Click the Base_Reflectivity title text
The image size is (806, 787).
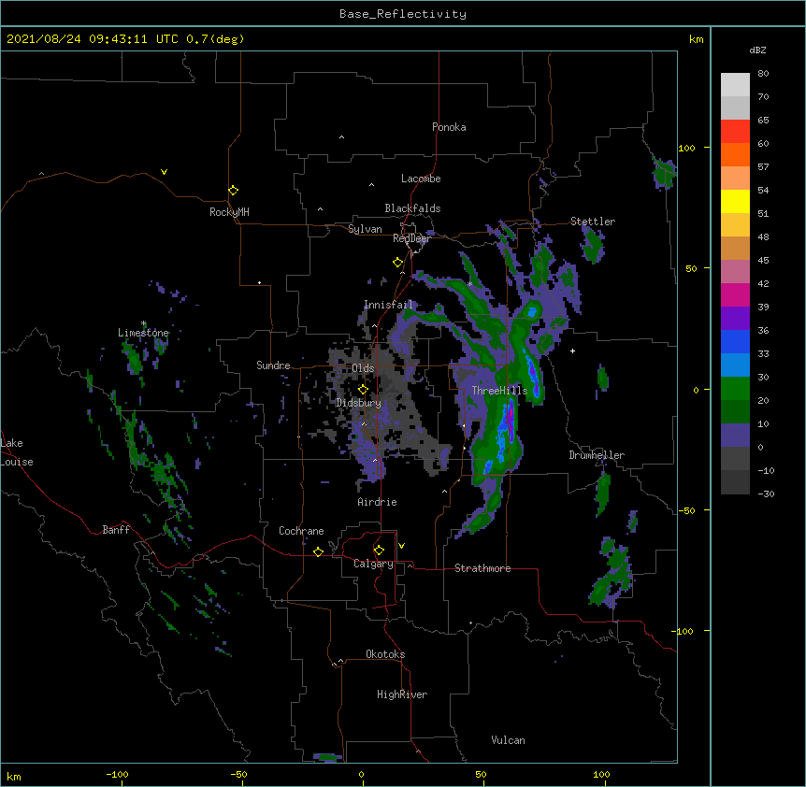[x=403, y=14]
